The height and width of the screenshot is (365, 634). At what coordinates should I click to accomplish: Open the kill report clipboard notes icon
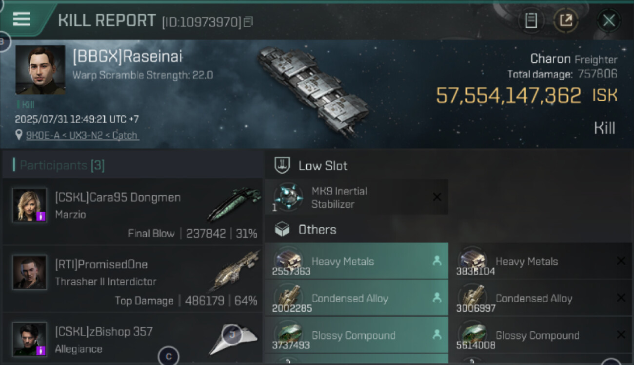coord(531,20)
